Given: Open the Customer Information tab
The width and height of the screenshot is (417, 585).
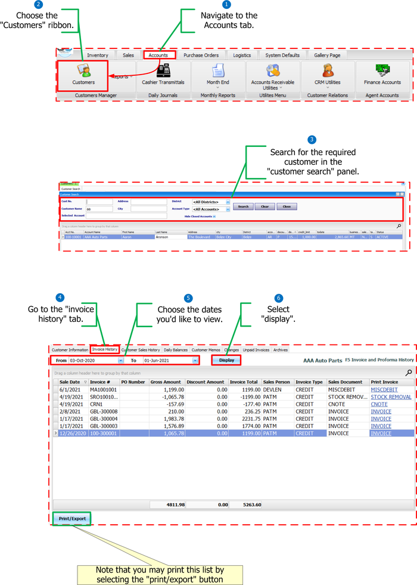Looking at the screenshot, I should [70, 350].
